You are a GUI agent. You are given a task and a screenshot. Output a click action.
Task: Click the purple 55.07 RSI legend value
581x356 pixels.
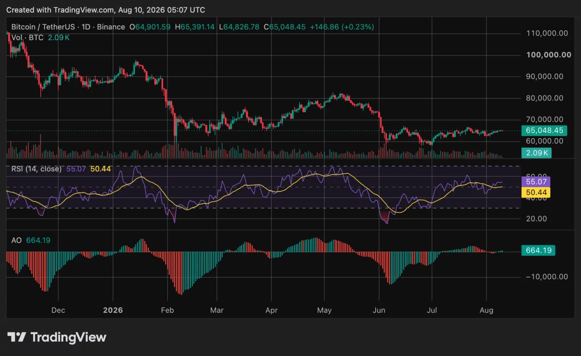pyautogui.click(x=76, y=169)
